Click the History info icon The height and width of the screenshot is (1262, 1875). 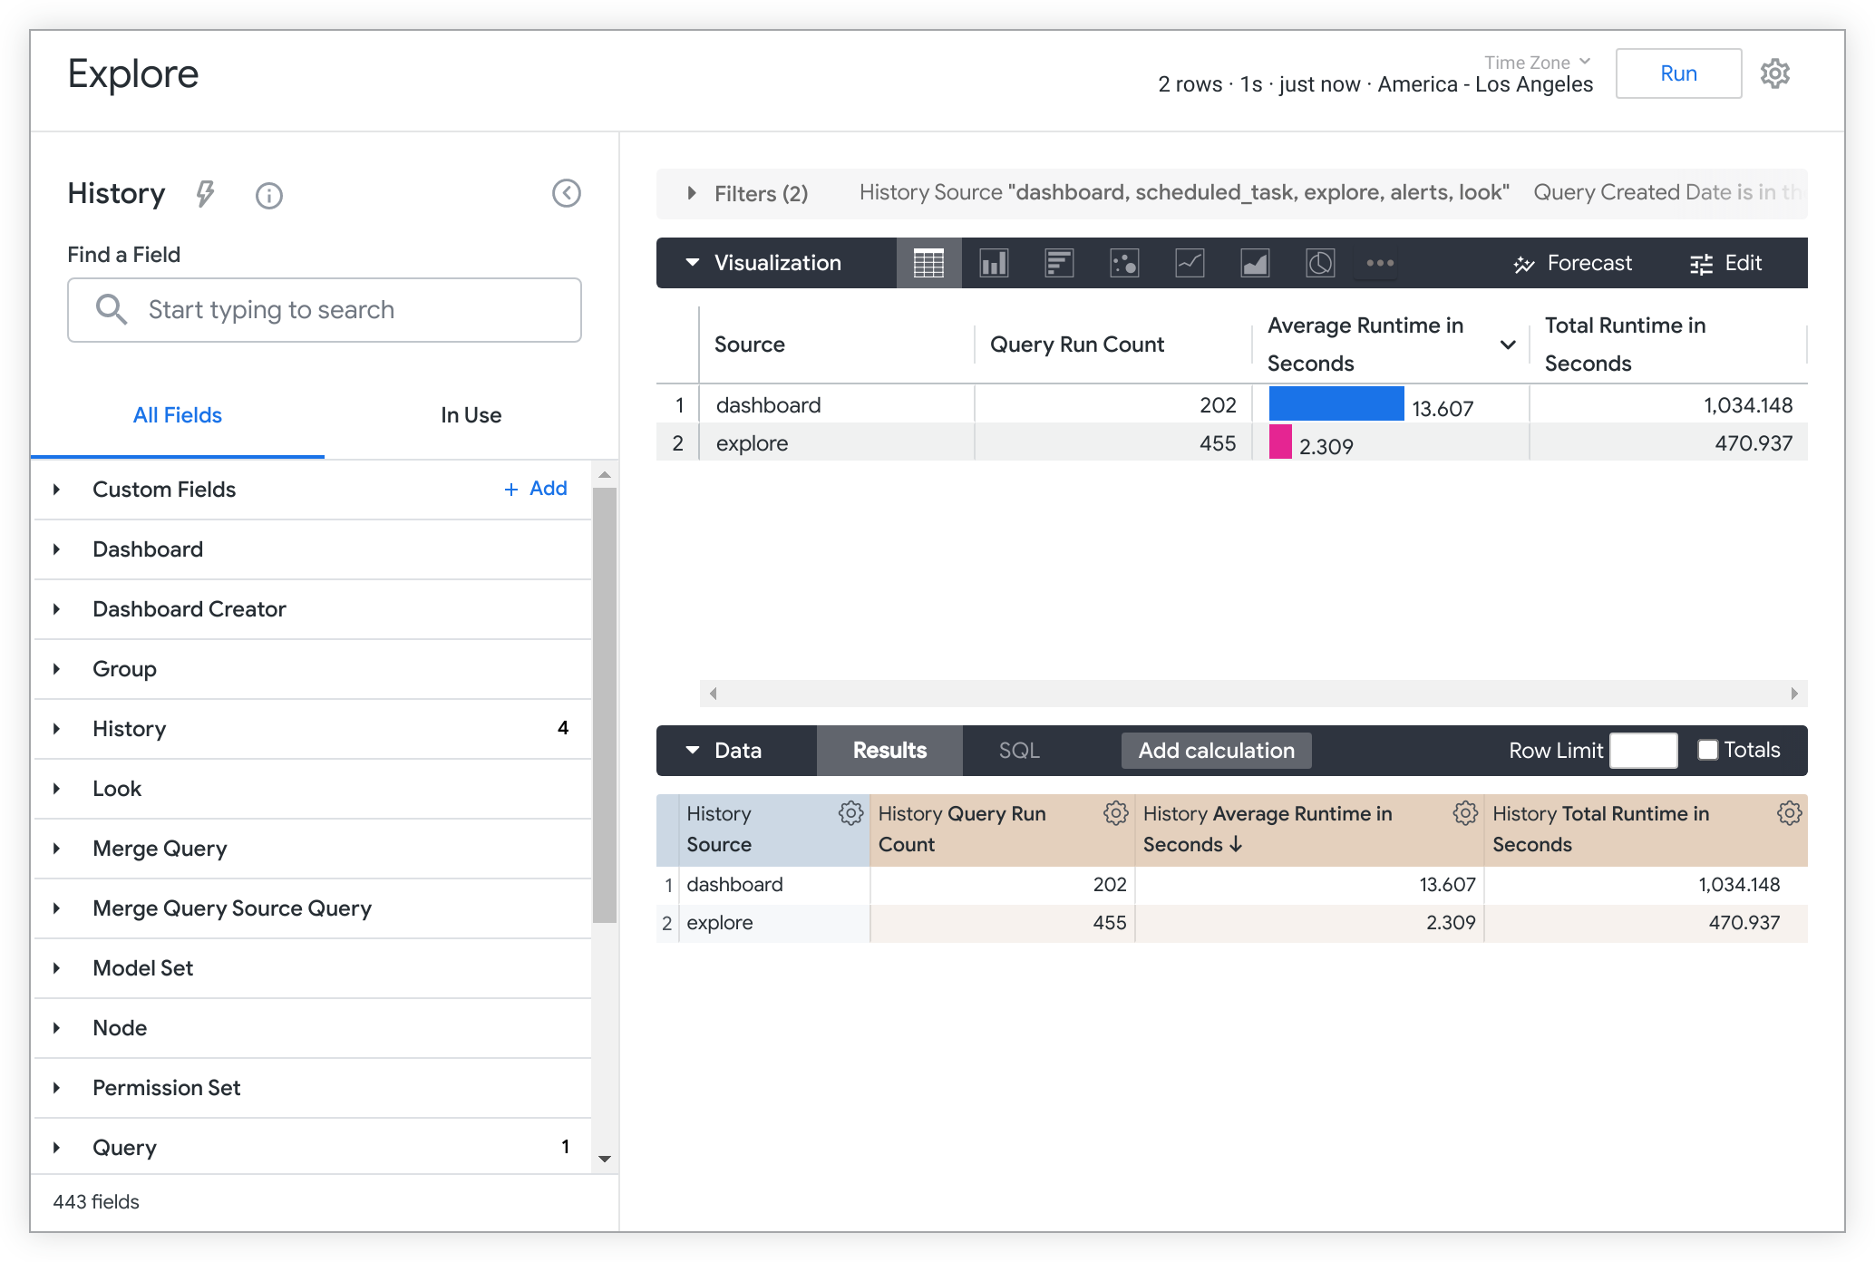click(x=269, y=195)
